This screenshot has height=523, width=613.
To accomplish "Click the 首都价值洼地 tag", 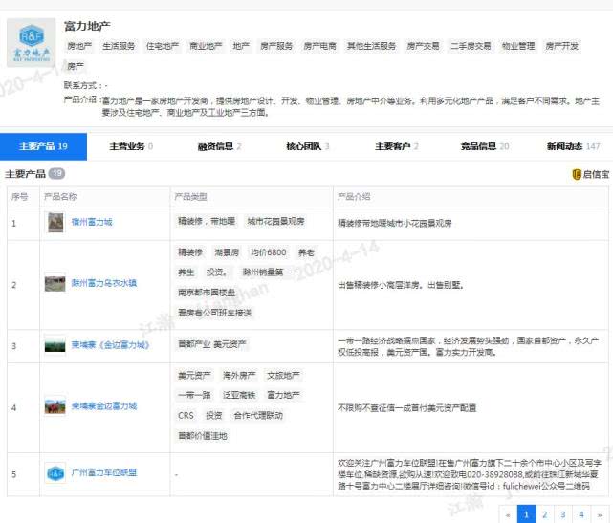I will coord(203,435).
